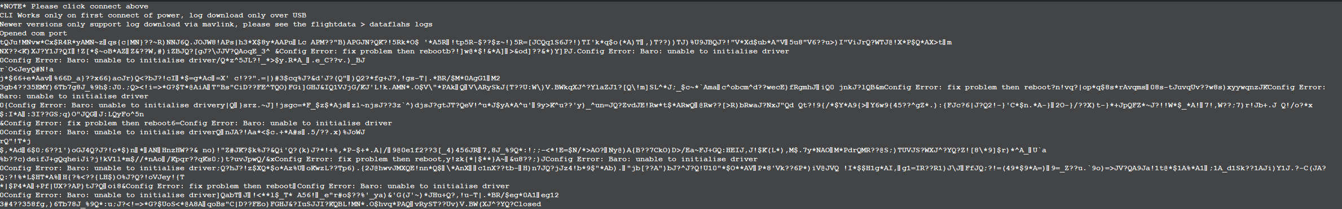This screenshot has width=1342, height=209.
Task: Click the line beginning '%b??c)deifJ+gQqheiJi'
Action: click(x=379, y=159)
